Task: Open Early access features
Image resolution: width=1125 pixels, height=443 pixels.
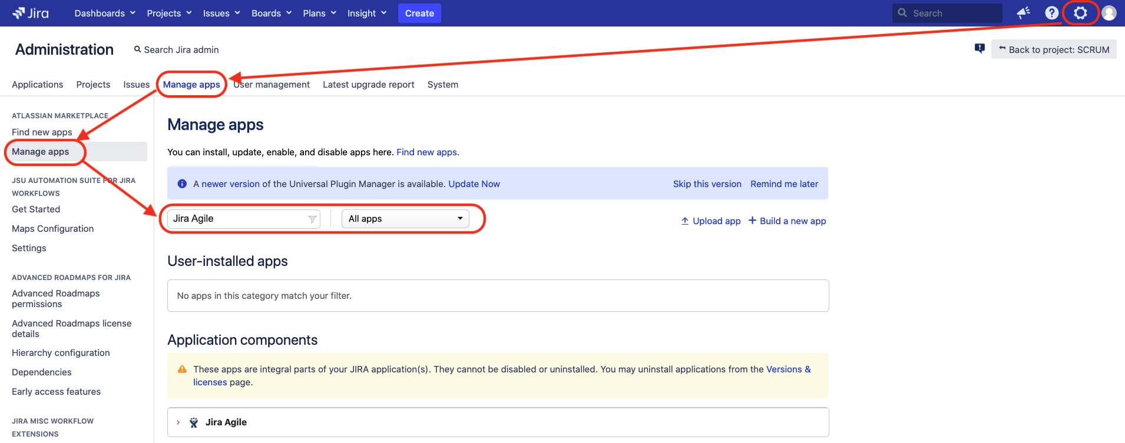Action: pyautogui.click(x=57, y=392)
